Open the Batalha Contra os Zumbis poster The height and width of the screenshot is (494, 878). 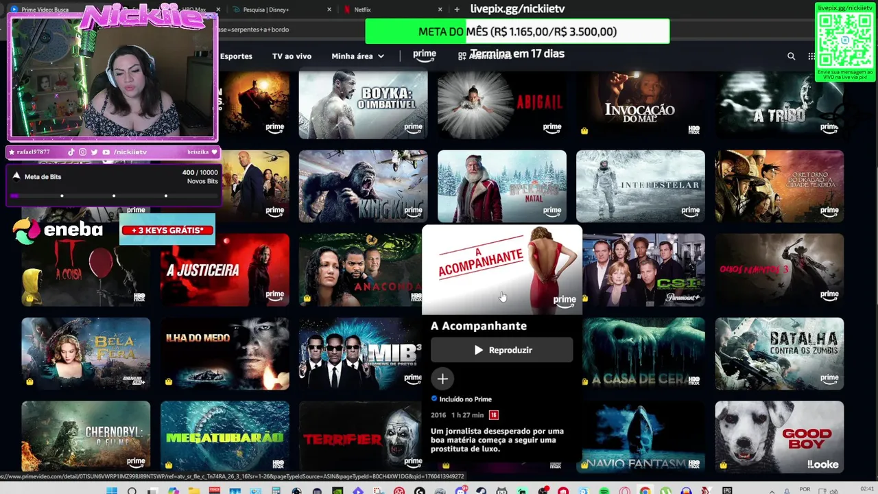[779, 353]
